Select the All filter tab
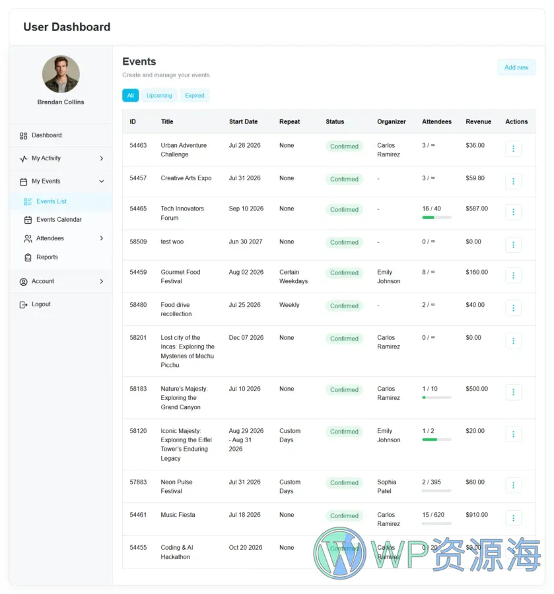The height and width of the screenshot is (594, 554). pos(130,96)
